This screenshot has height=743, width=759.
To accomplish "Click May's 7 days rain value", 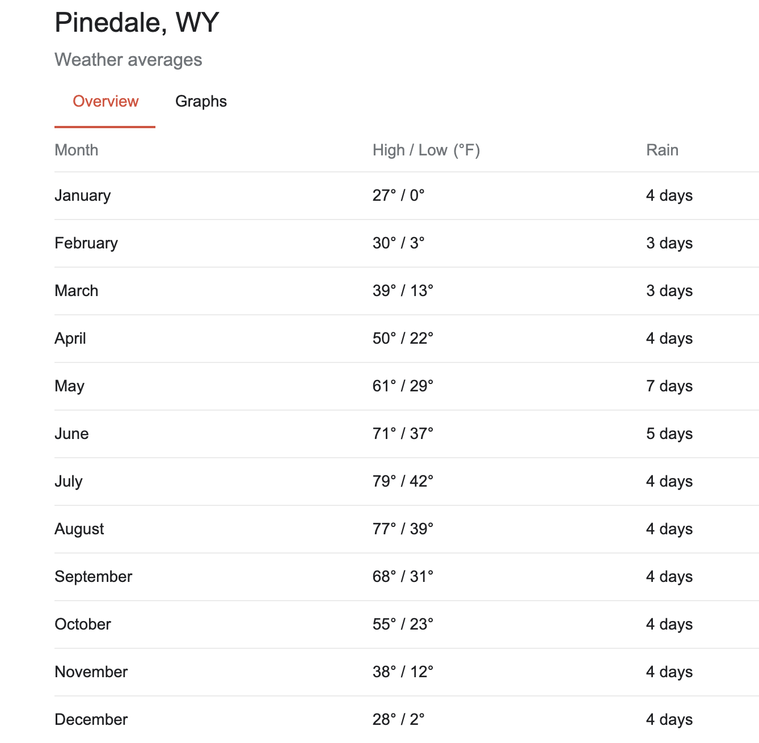I will click(x=669, y=386).
